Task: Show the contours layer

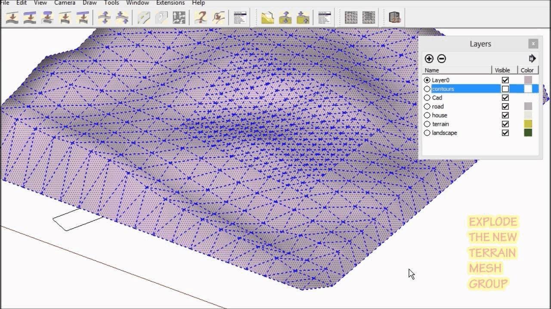Action: [x=505, y=89]
